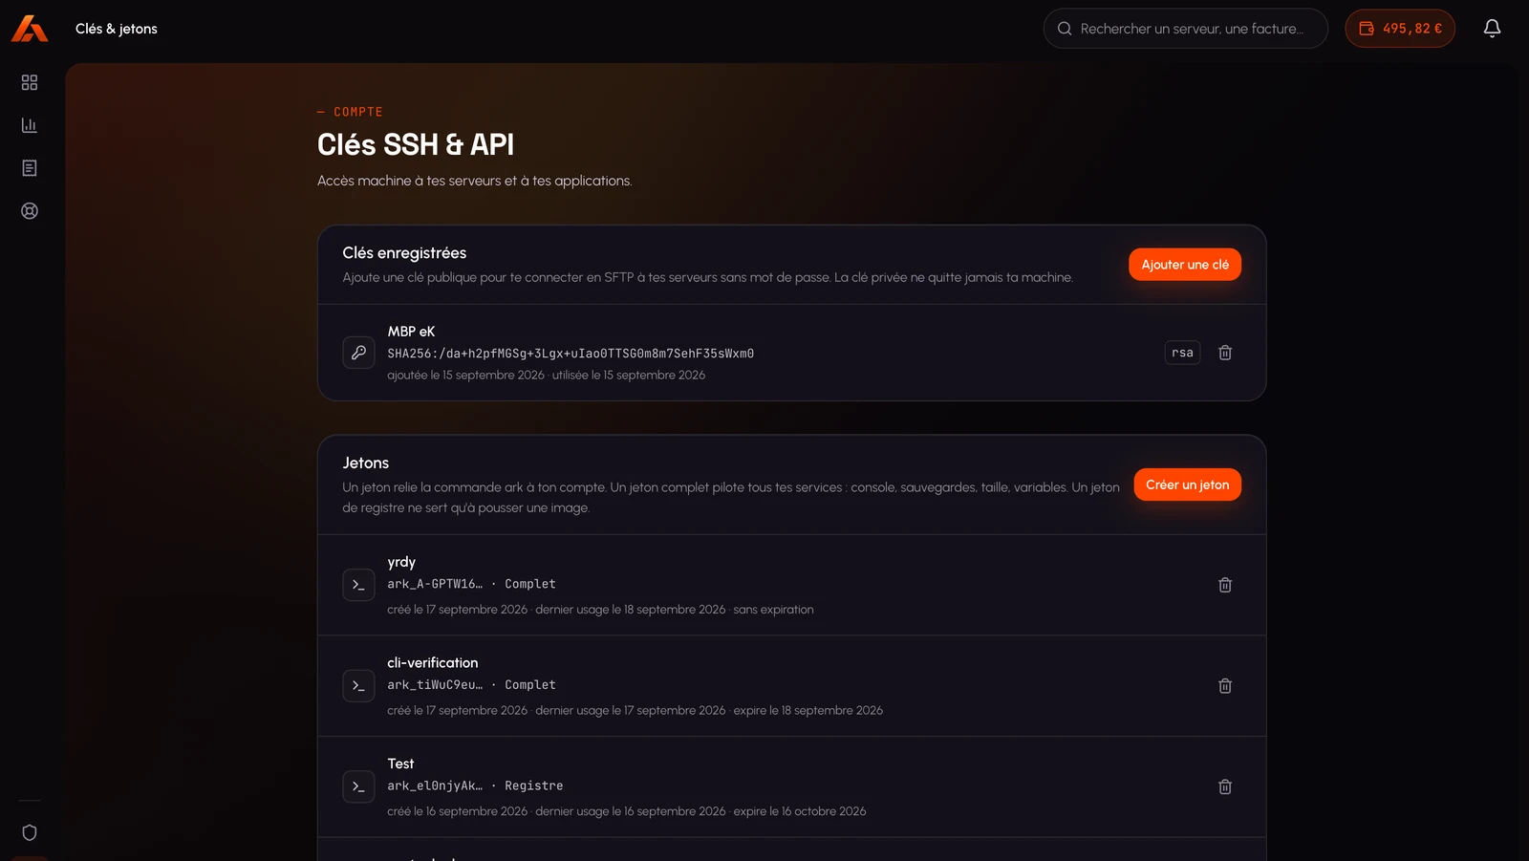Open the dashboard grid icon in sidebar
Screen dimensions: 1529x861
[30, 83]
